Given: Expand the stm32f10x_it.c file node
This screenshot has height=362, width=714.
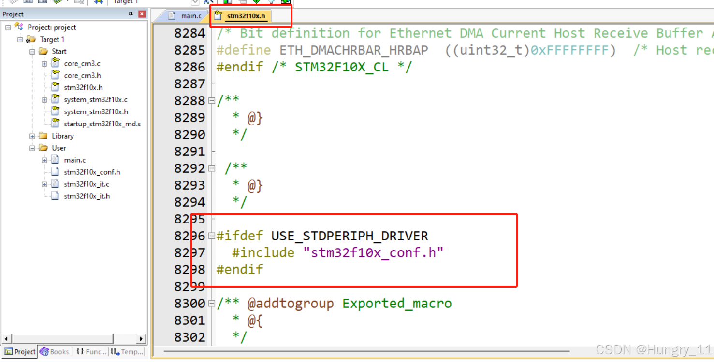Looking at the screenshot, I should pyautogui.click(x=44, y=184).
